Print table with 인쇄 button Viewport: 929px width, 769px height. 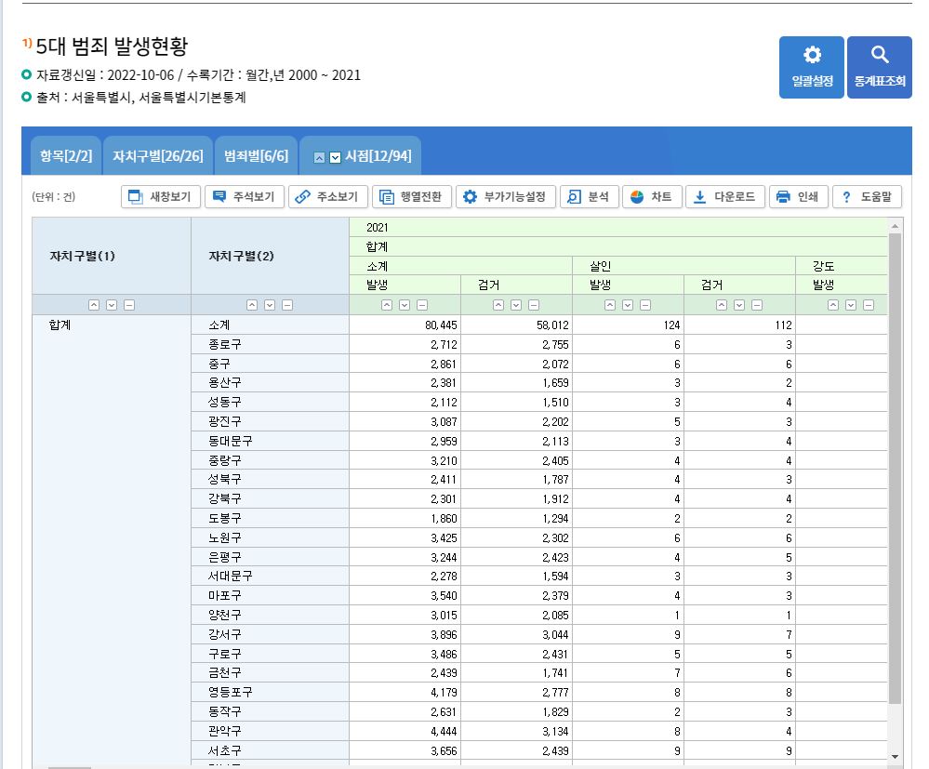[x=798, y=197]
